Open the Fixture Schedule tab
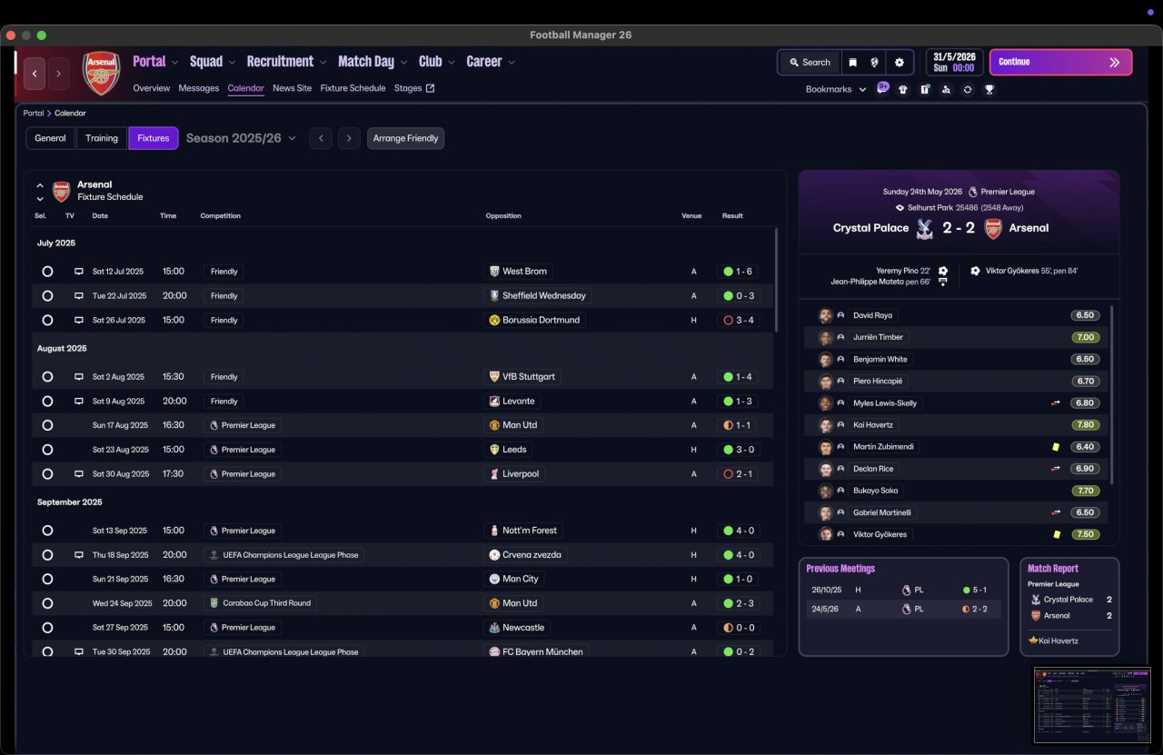Image resolution: width=1163 pixels, height=755 pixels. coord(353,88)
